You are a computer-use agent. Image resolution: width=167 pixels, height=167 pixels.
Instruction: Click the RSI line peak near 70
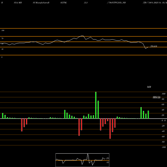pyautogui.click(x=82, y=36)
